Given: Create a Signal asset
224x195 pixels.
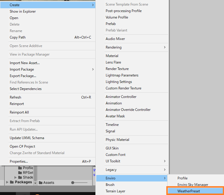Looking at the screenshot, I should [x=132, y=131].
